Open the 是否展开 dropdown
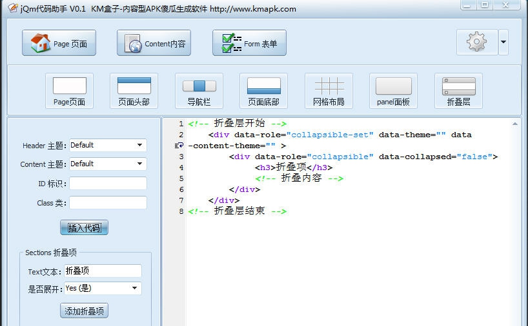 coord(103,289)
